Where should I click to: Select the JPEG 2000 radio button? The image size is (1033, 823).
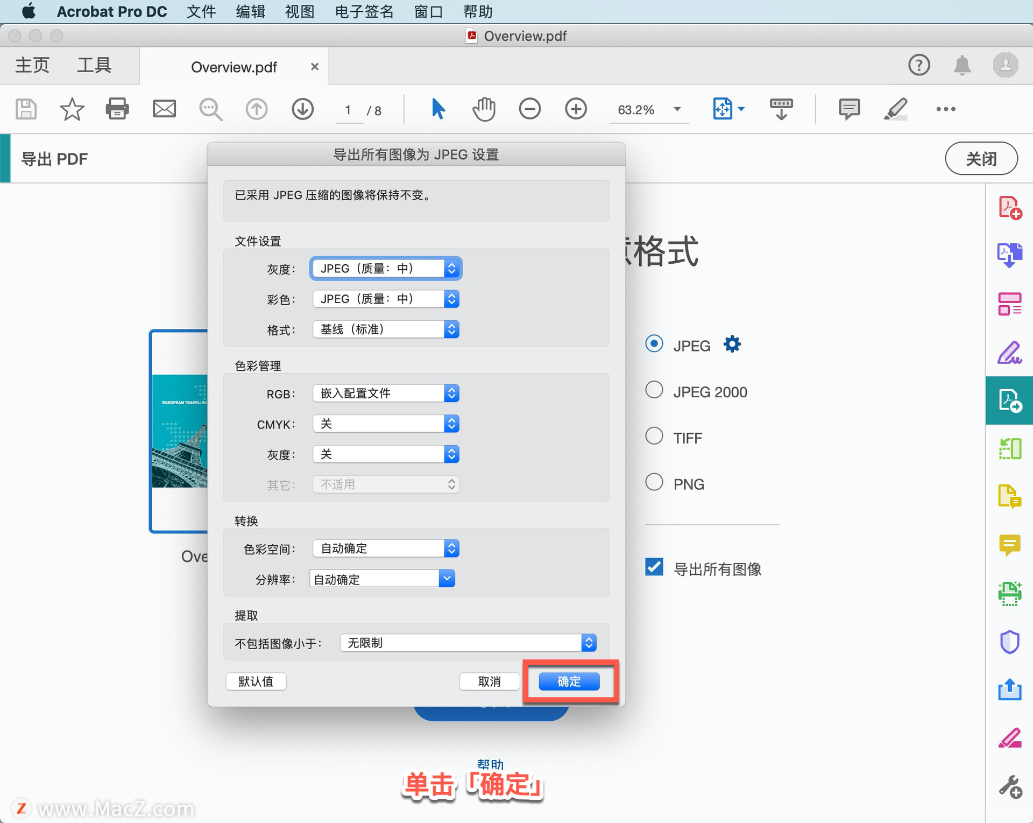click(x=654, y=390)
